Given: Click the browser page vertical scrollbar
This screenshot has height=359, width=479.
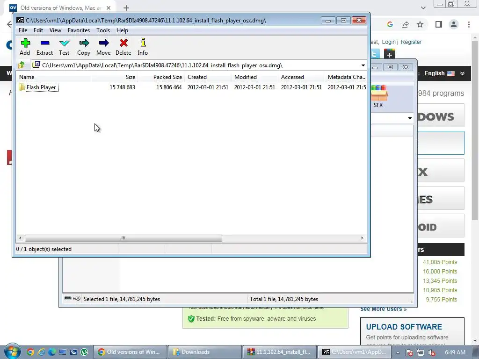Looking at the screenshot, I should click(x=475, y=131).
